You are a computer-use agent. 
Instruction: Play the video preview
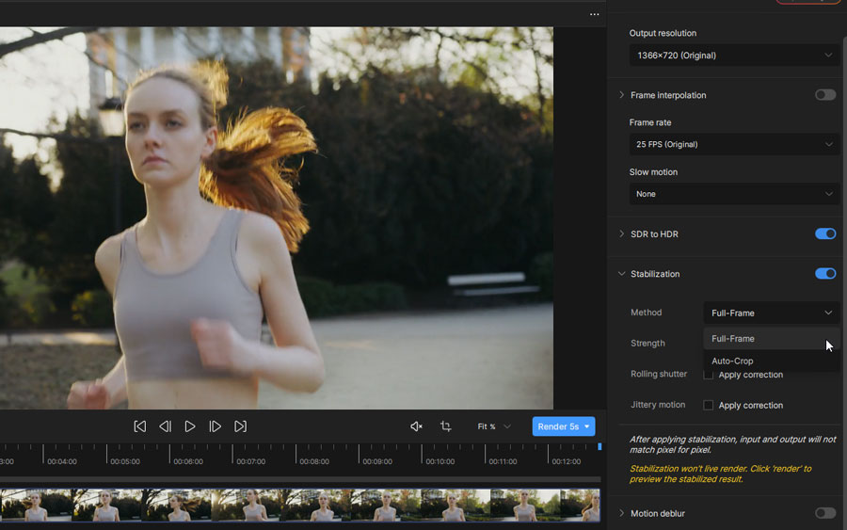coord(190,426)
